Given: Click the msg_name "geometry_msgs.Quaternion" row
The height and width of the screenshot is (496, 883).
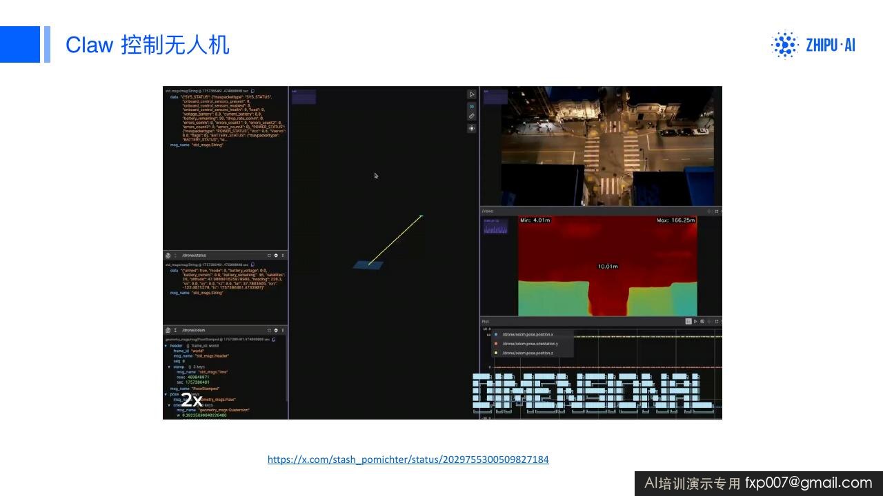Looking at the screenshot, I should point(213,410).
